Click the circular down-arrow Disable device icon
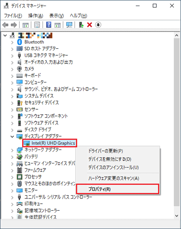The height and width of the screenshot is (229, 181). coord(98,25)
